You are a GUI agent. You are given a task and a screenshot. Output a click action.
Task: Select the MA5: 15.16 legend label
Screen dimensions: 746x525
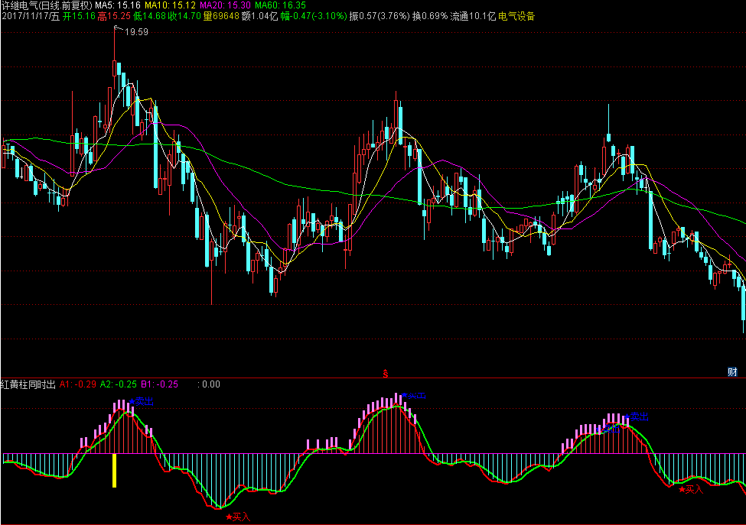click(118, 5)
